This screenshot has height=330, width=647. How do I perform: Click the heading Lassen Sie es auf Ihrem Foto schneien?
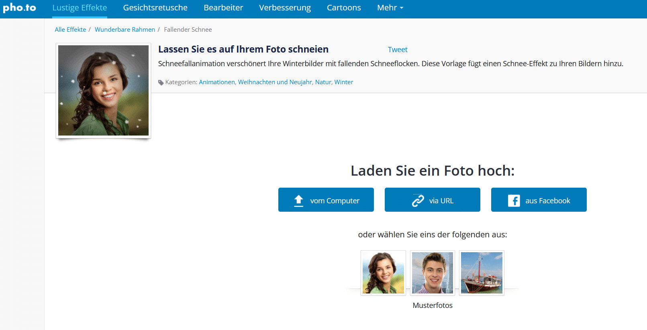243,49
